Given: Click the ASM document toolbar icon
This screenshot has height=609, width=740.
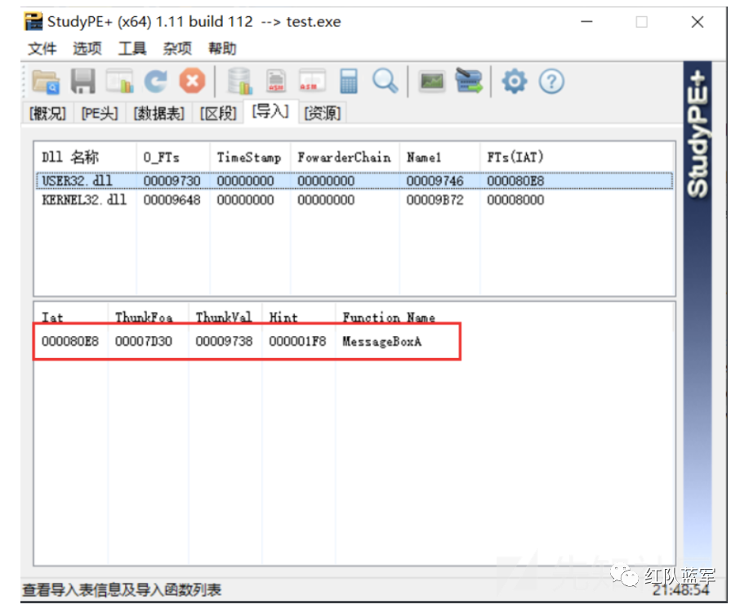Looking at the screenshot, I should point(276,81).
